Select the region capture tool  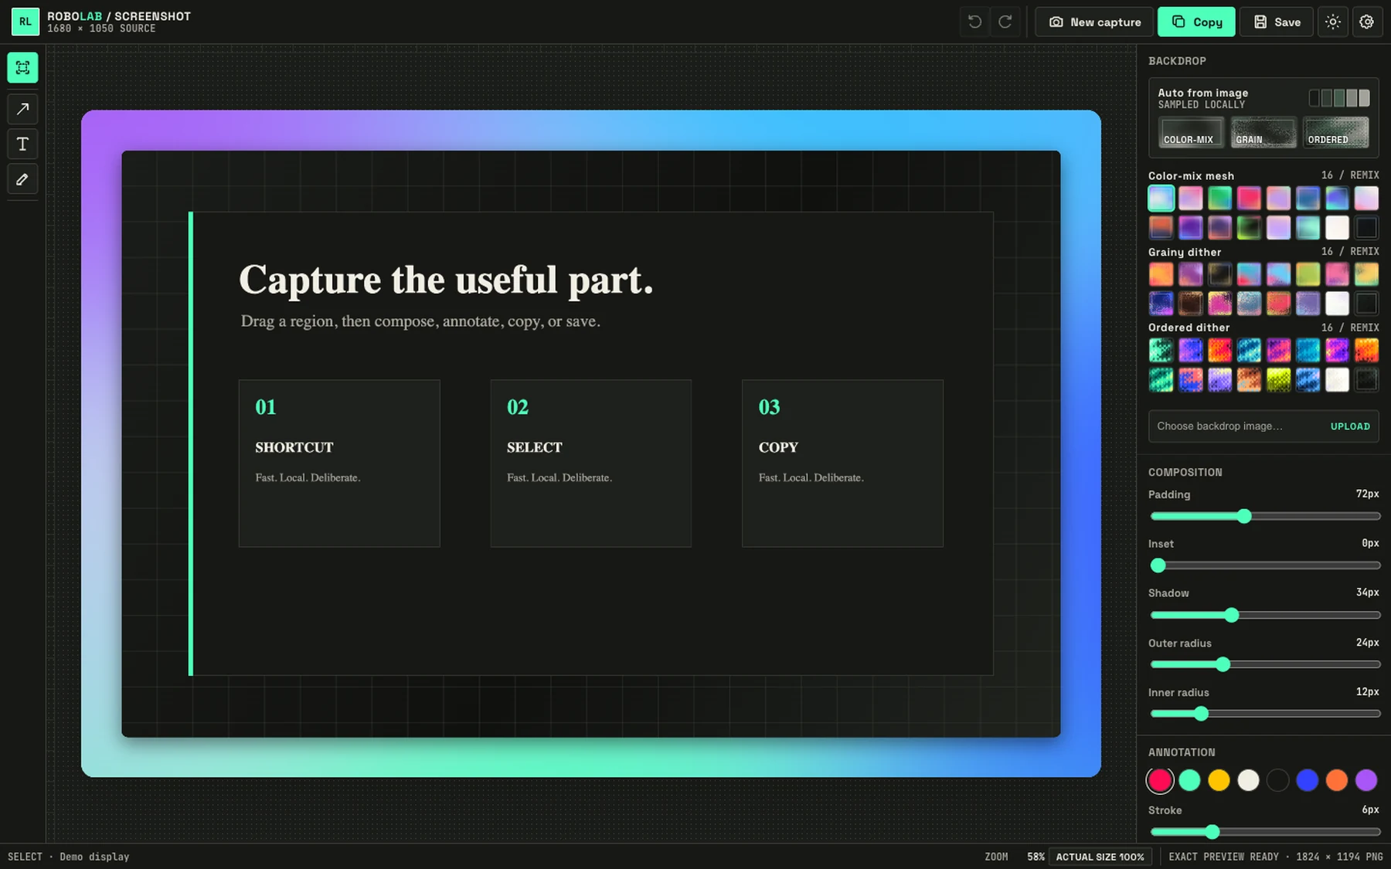click(22, 68)
